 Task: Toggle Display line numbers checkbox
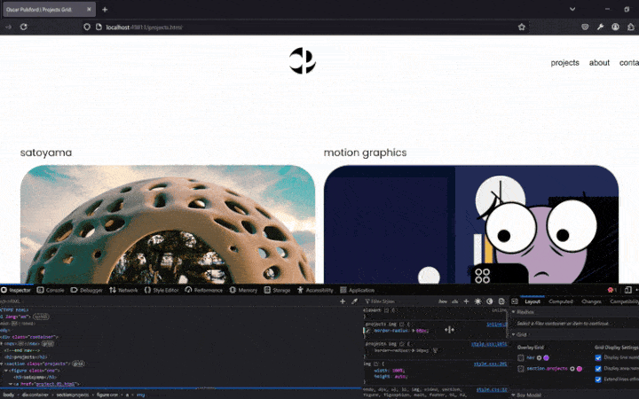click(598, 357)
